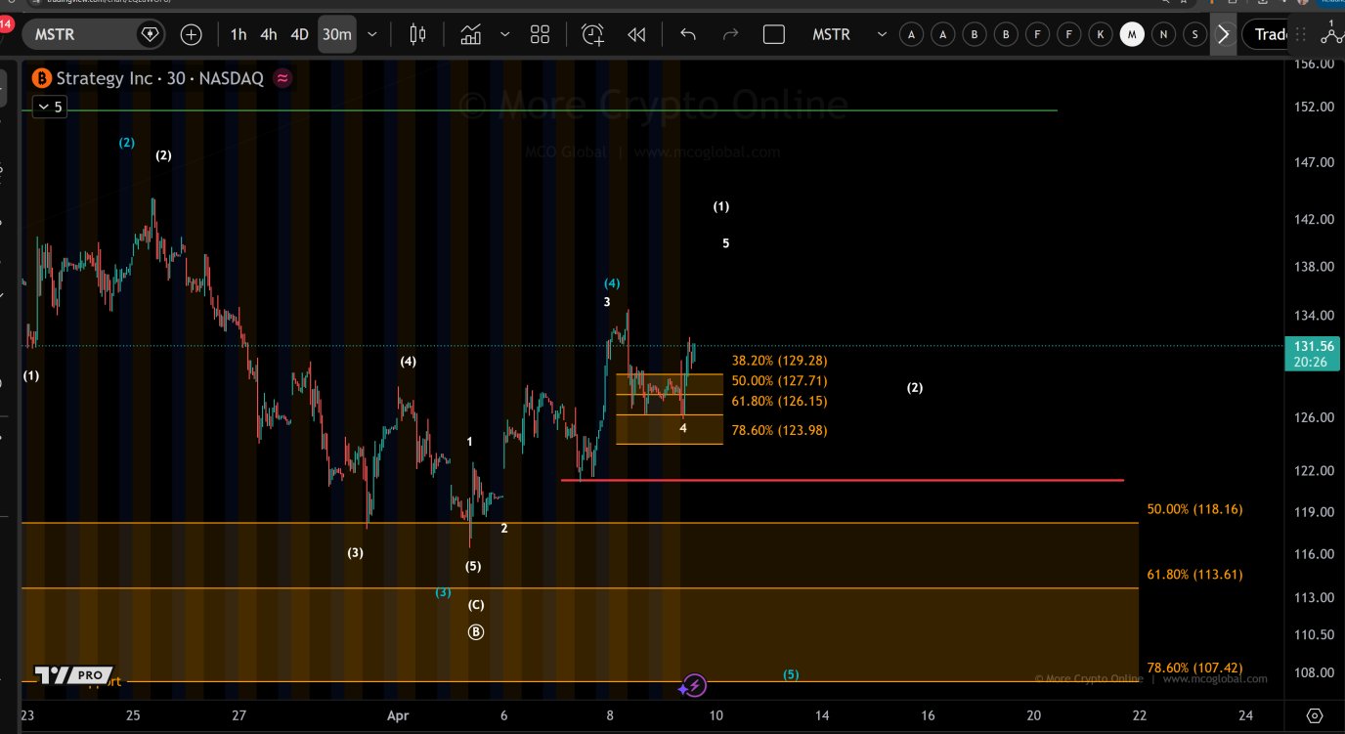Viewport: 1345px width, 734px height.
Task: Open the MSTR layout name dropdown
Action: point(882,35)
